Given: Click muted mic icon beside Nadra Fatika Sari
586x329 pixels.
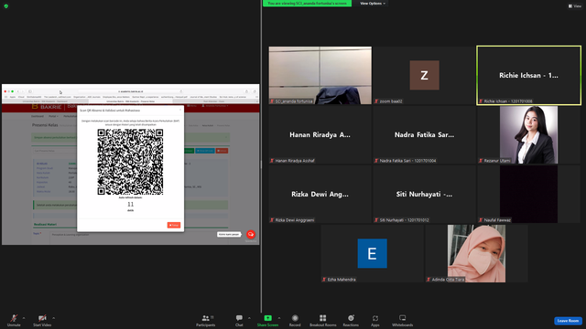Looking at the screenshot, I should 376,161.
